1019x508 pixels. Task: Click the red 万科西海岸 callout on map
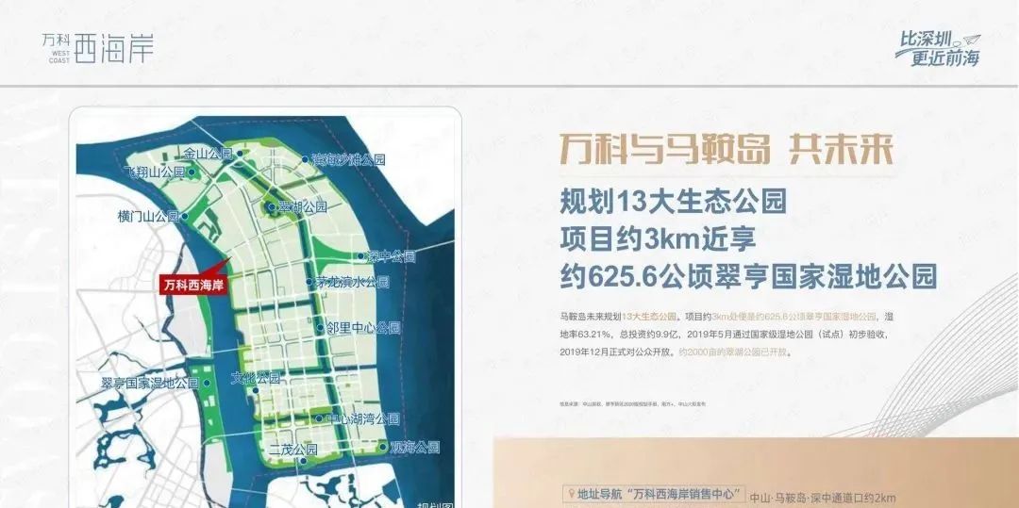coord(193,285)
